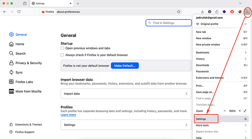Choose Save page as... from the menu

click(x=222, y=92)
